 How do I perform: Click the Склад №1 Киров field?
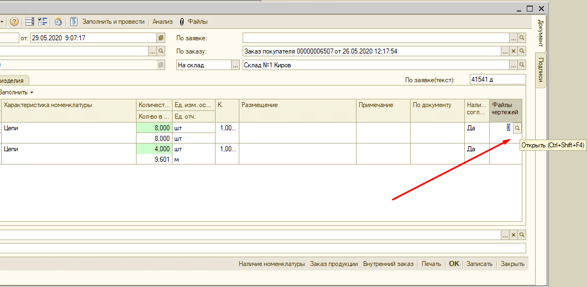pos(376,65)
